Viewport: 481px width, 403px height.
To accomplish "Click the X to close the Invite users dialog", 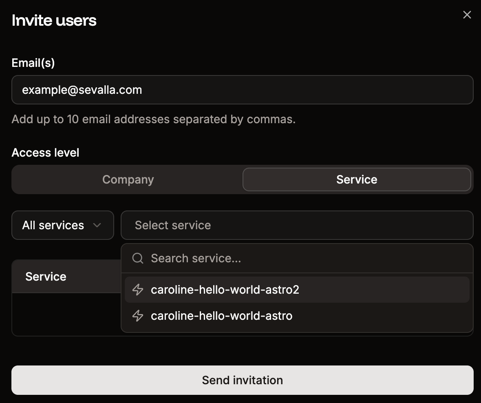I will pyautogui.click(x=467, y=15).
